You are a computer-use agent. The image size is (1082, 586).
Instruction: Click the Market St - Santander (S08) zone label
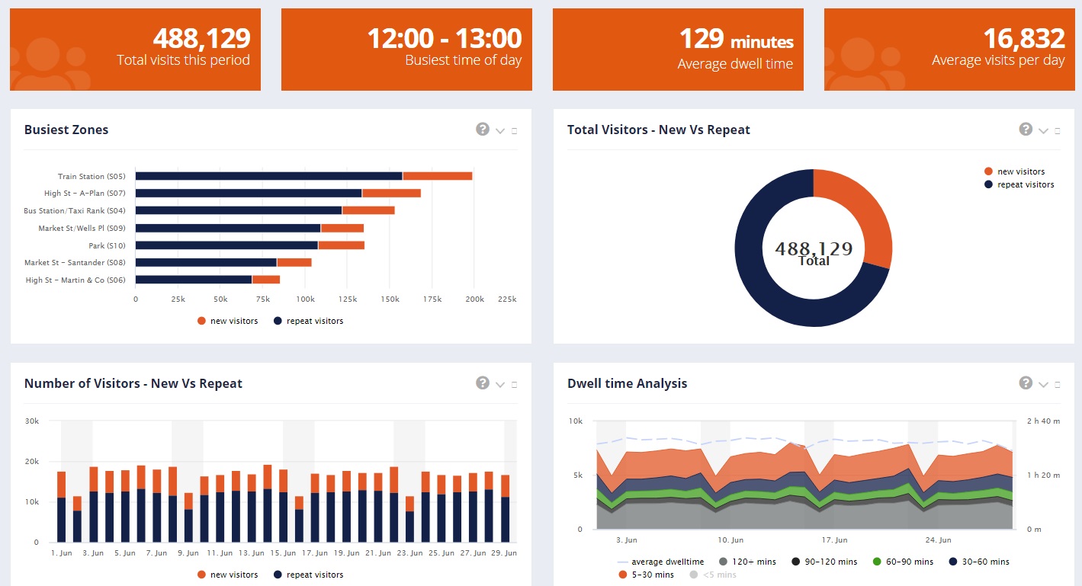(75, 263)
